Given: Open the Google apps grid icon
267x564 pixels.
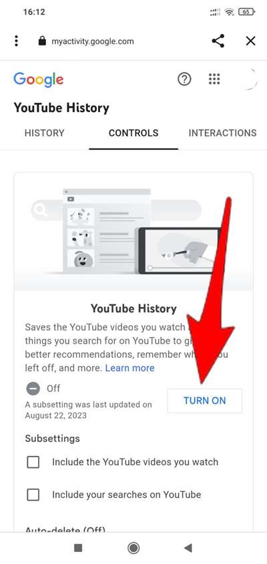Looking at the screenshot, I should 214,79.
